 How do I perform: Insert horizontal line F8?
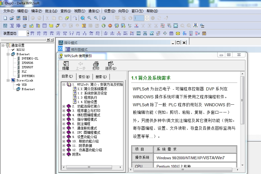point(78,33)
